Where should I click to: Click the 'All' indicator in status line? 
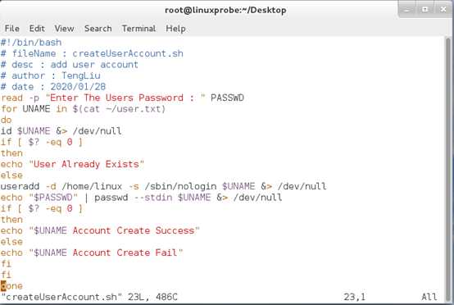tap(429, 297)
